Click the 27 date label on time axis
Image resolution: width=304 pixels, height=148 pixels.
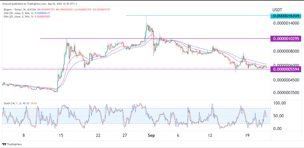[125, 135]
